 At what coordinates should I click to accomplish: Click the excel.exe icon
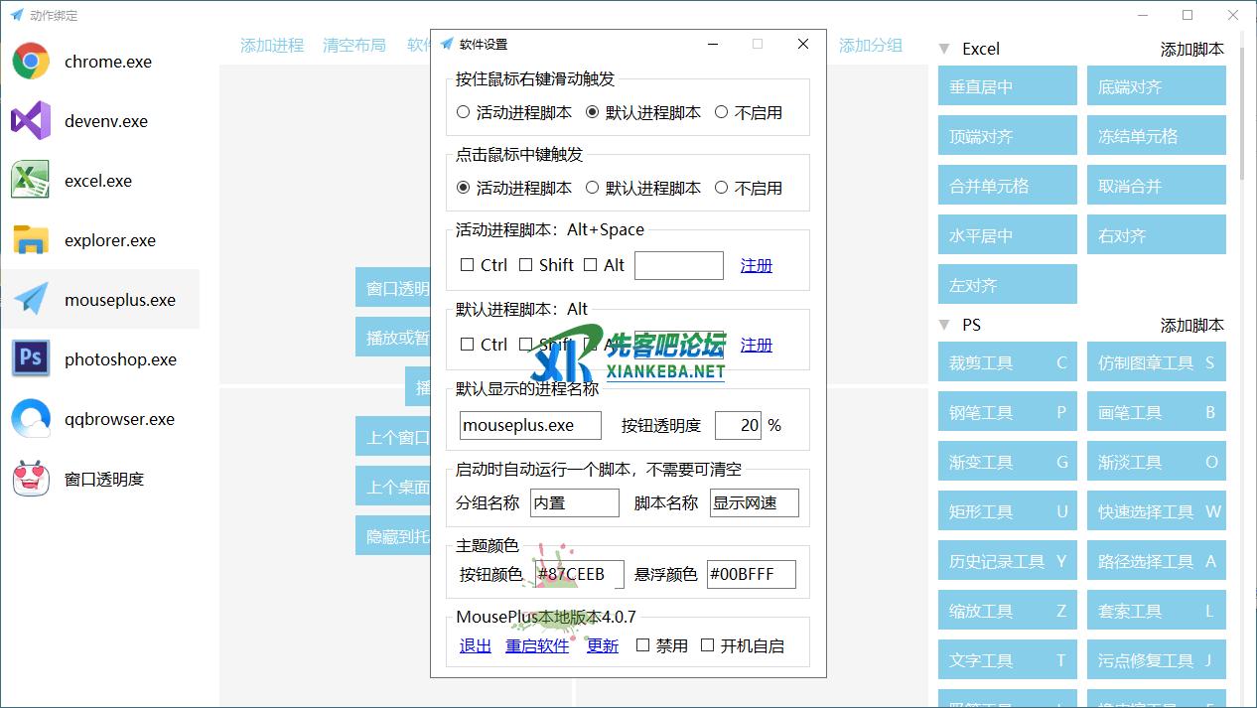pyautogui.click(x=31, y=181)
